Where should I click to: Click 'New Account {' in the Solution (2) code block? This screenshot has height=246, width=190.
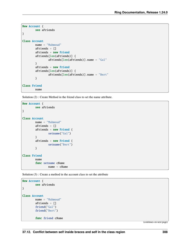pos(33,104)
